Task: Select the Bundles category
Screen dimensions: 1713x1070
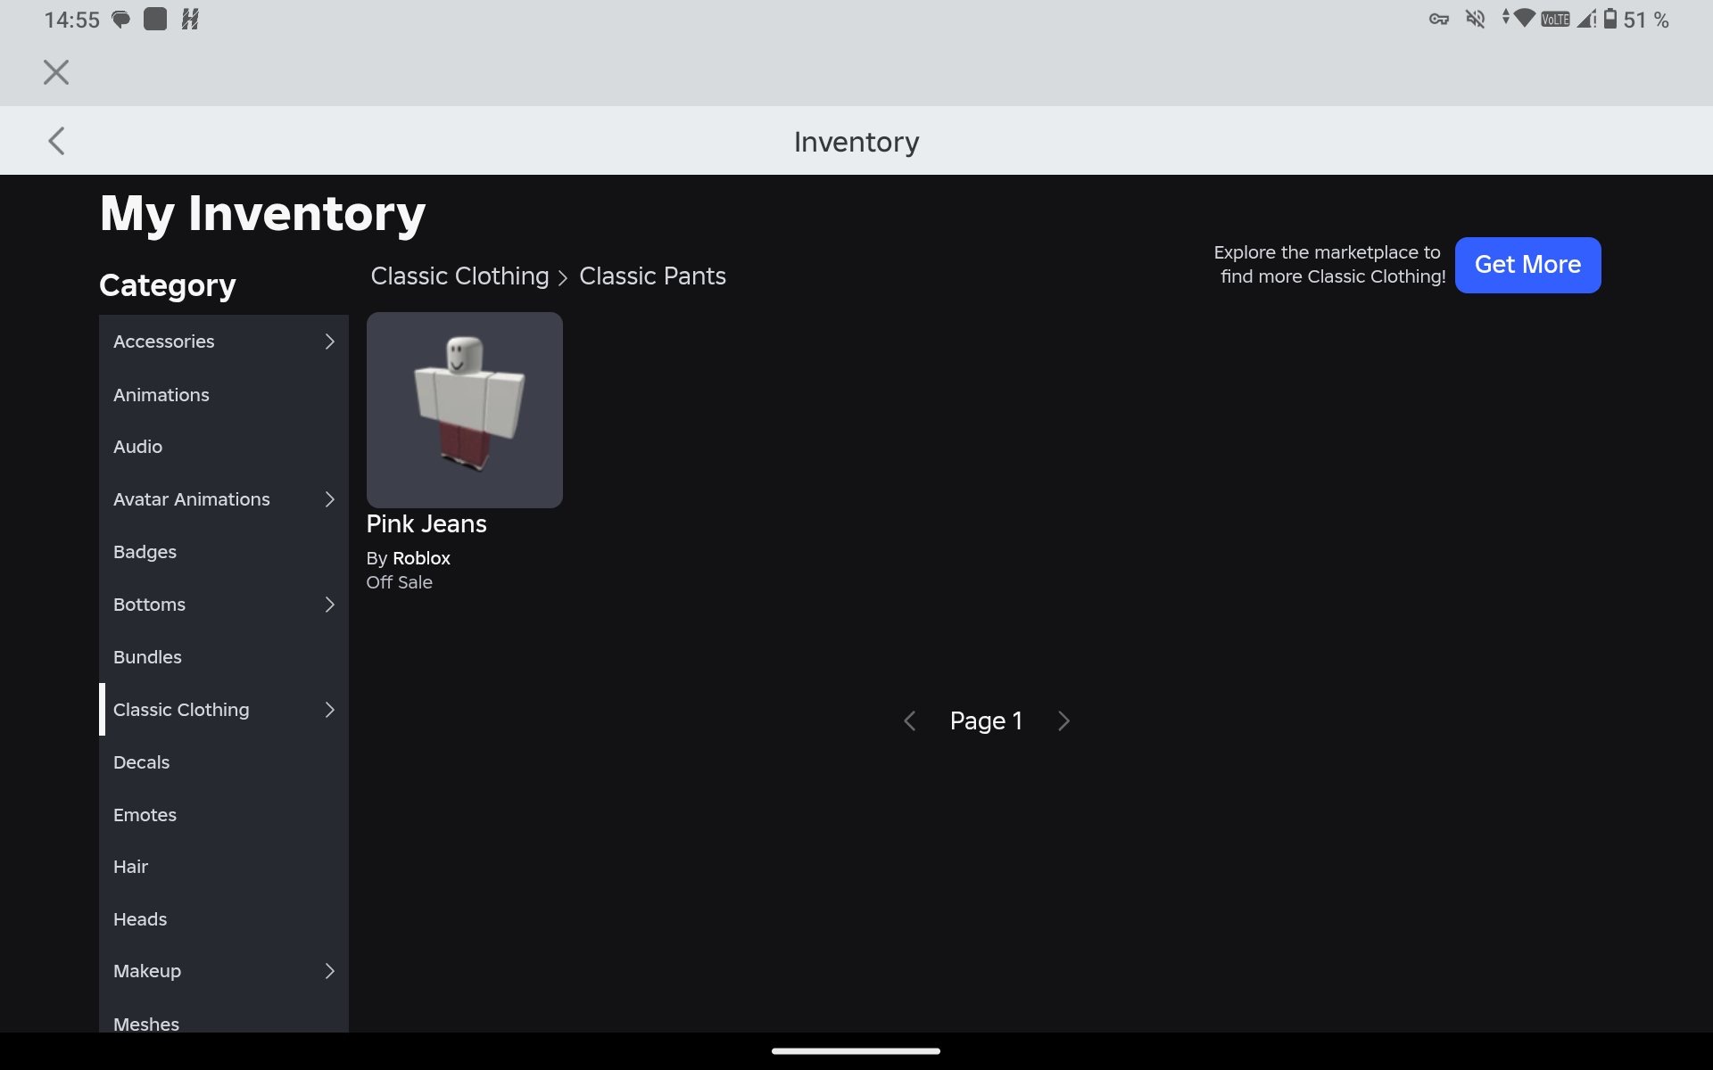Action: coord(224,657)
